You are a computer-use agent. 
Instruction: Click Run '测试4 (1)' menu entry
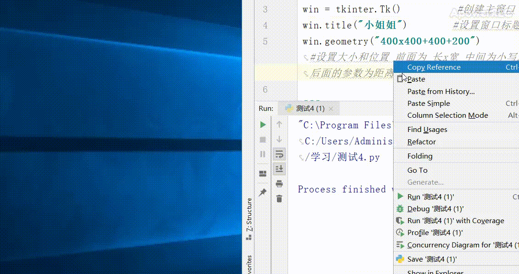(456, 197)
